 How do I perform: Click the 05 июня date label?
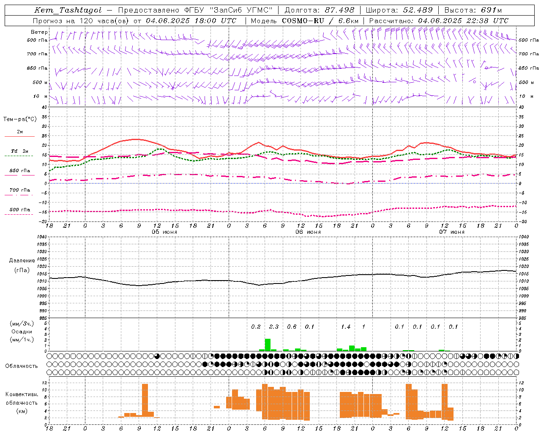[x=164, y=232]
